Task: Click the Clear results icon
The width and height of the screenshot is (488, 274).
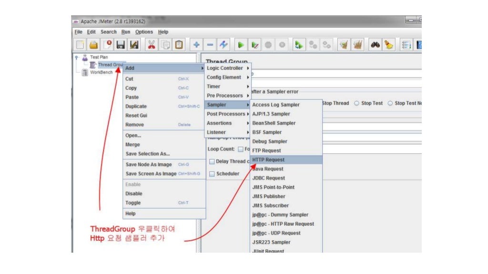Action: 344,45
